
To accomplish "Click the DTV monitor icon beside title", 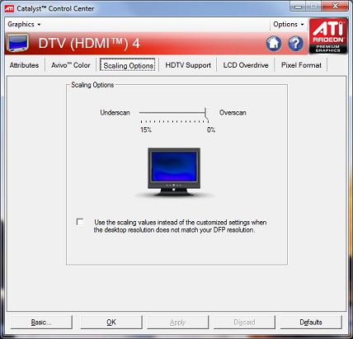I will click(x=18, y=43).
